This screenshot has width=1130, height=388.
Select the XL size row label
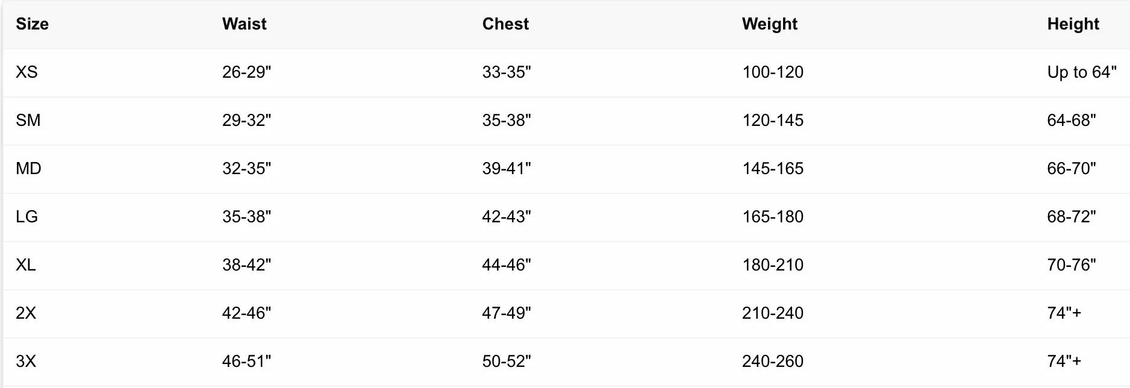[x=26, y=265]
